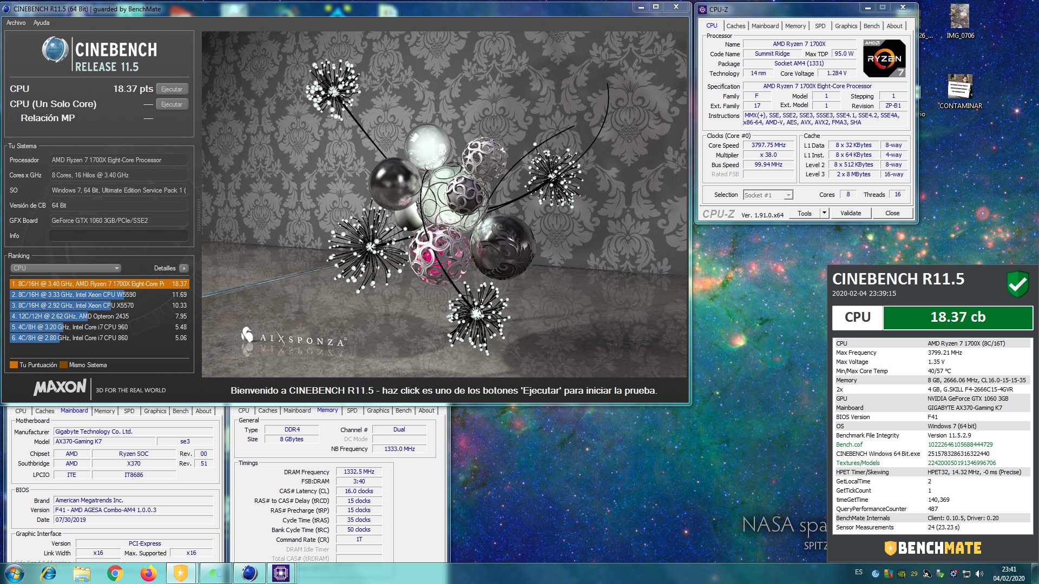Screen dimensions: 1039x584
Task: Click the Textures/Models link in BenchMate
Action: [858, 463]
